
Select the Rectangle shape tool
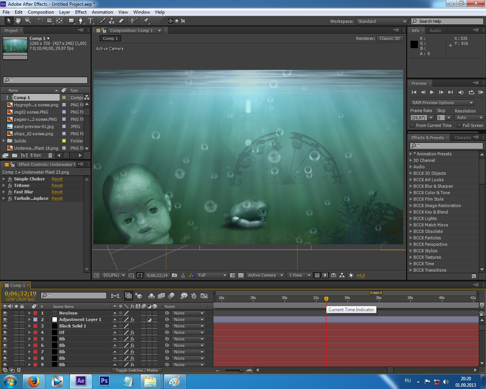coord(71,21)
